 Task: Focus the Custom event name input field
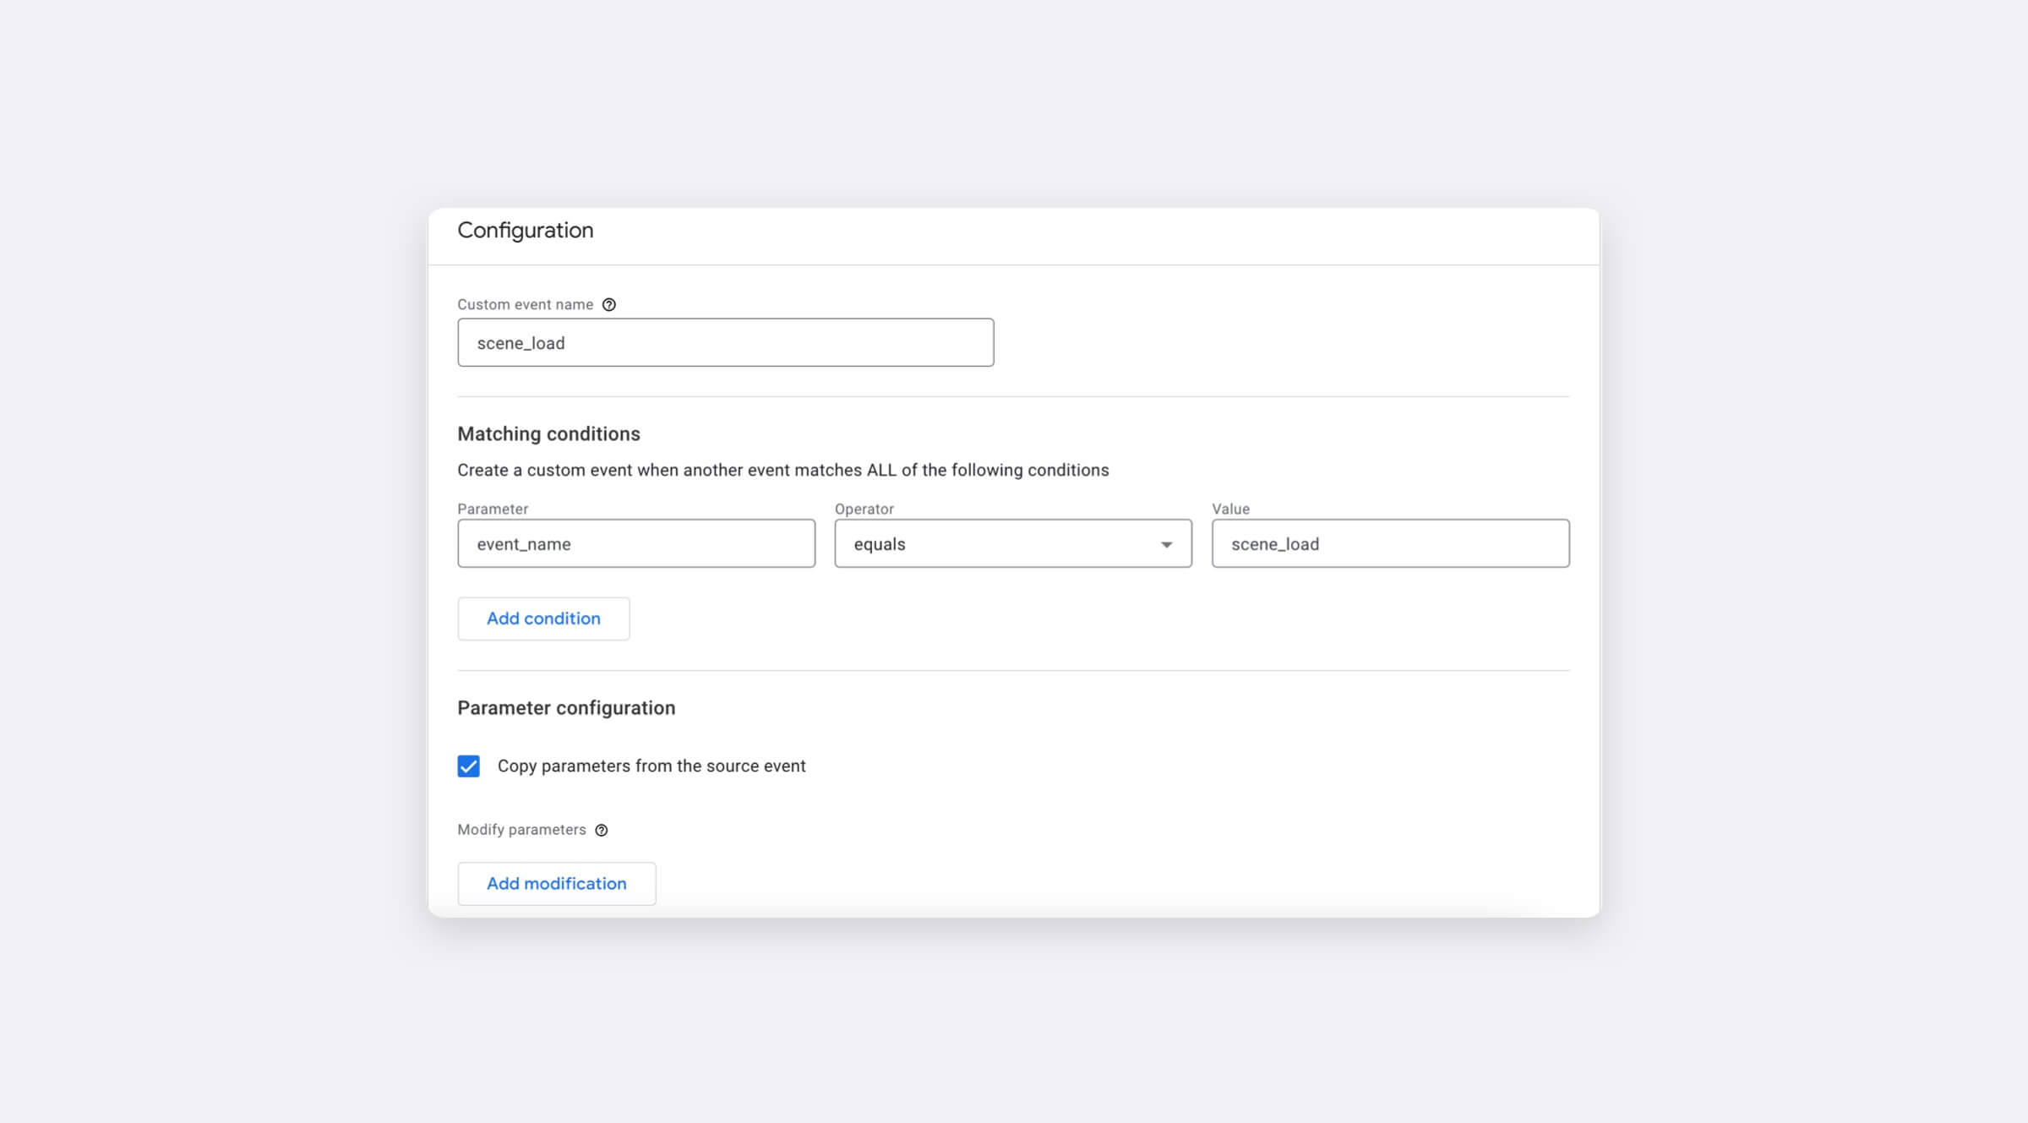pyautogui.click(x=725, y=343)
